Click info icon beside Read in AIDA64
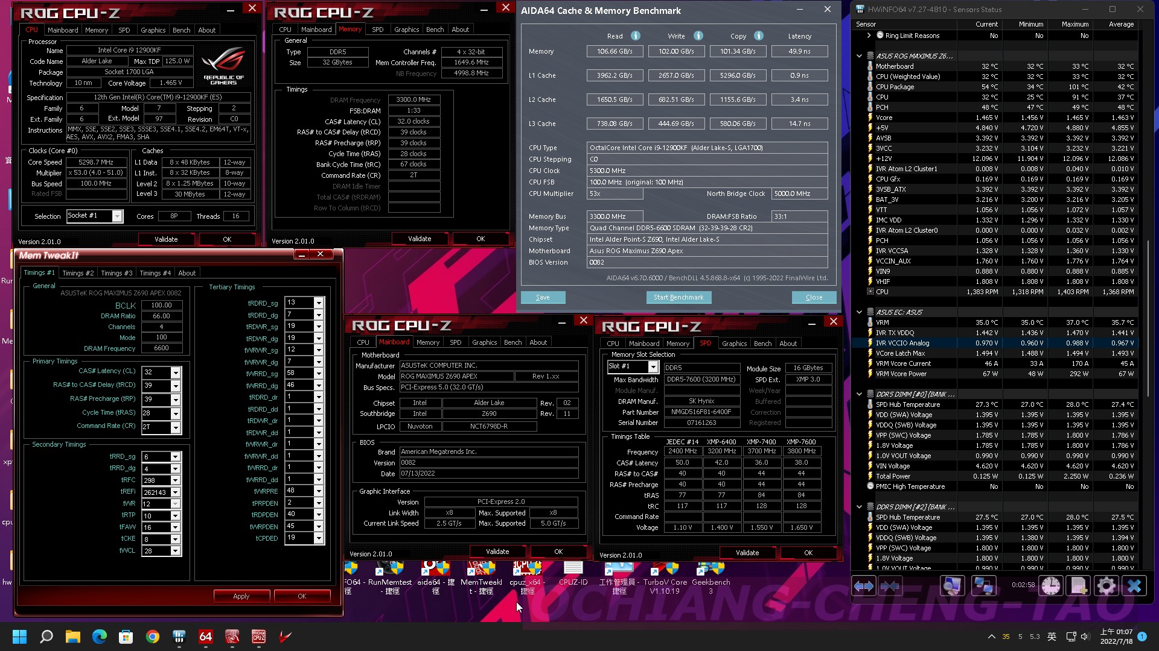This screenshot has width=1159, height=651. (x=636, y=36)
